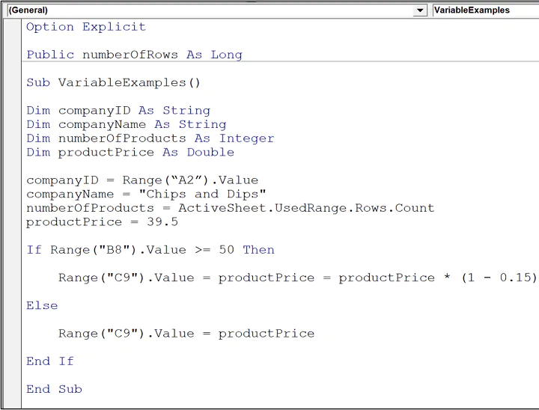Place cursor in companyID = Range("A2").Value line
Viewport: 539px width, 410px height.
point(142,180)
